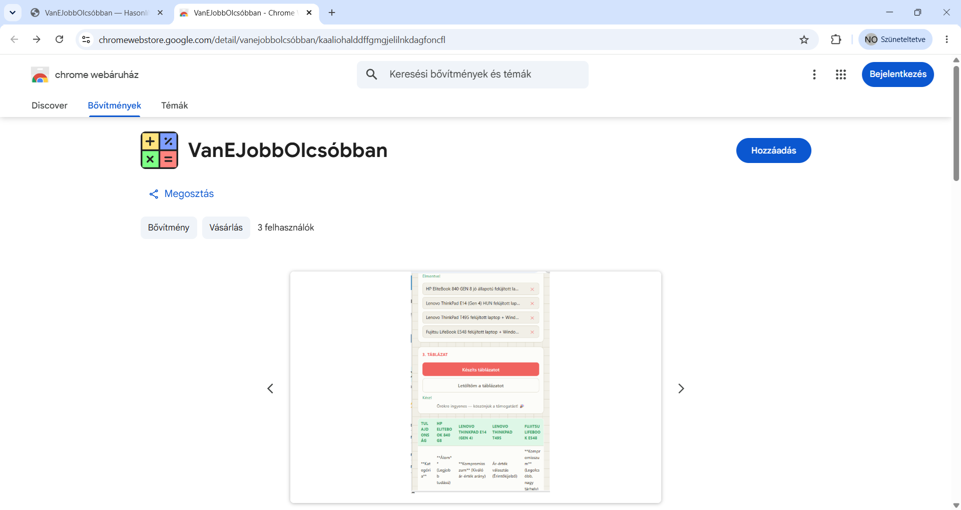The image size is (961, 510).
Task: Click the VanEJobbOlcsóbban extension title
Action: tap(288, 150)
